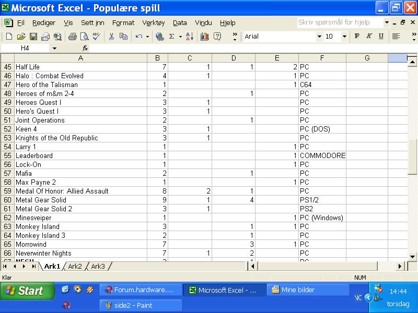Run the ABC spell check

(x=96, y=37)
